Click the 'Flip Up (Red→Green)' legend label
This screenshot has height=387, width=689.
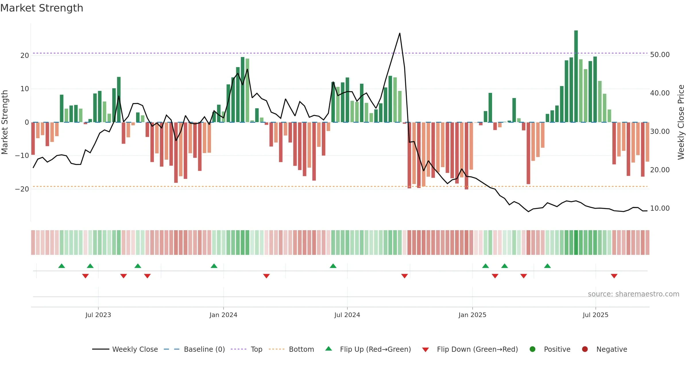376,349
